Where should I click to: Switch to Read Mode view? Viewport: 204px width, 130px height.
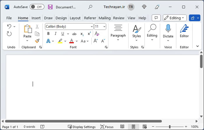click(x=122, y=127)
